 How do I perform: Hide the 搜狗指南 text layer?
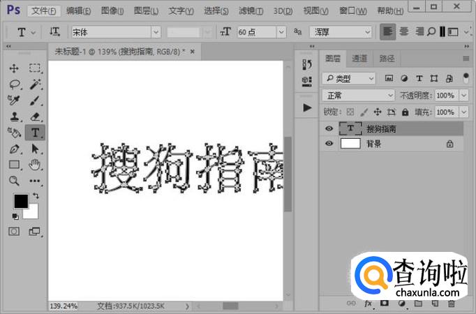point(329,128)
